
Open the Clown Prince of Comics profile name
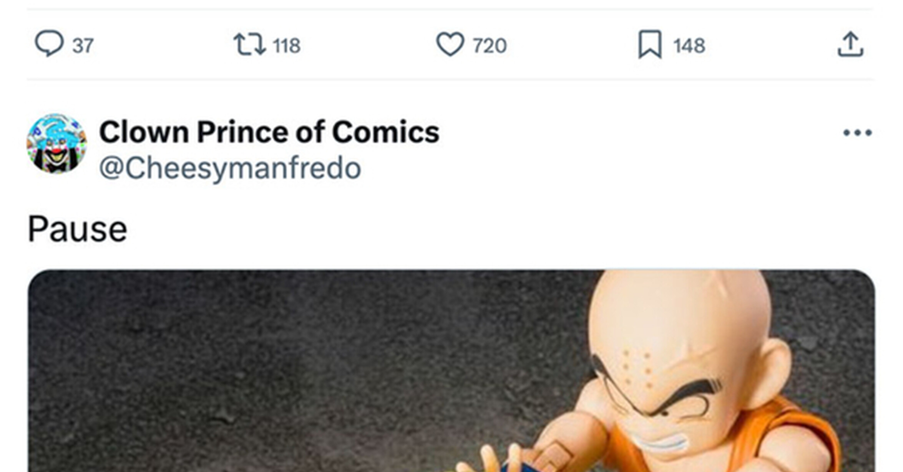pos(269,132)
